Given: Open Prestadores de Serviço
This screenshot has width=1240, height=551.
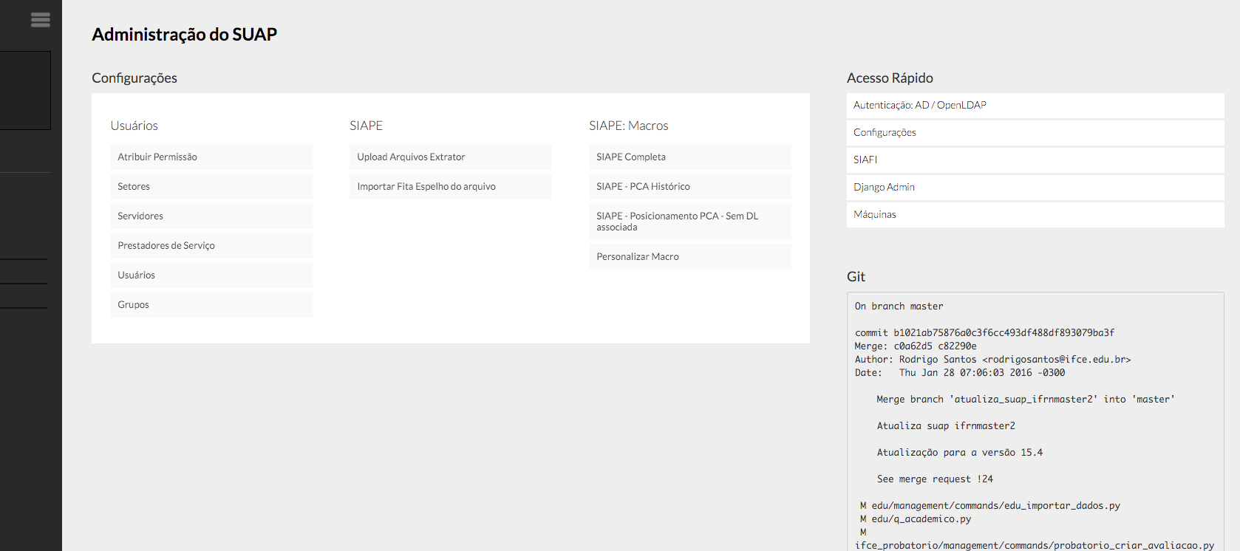Looking at the screenshot, I should [x=211, y=245].
